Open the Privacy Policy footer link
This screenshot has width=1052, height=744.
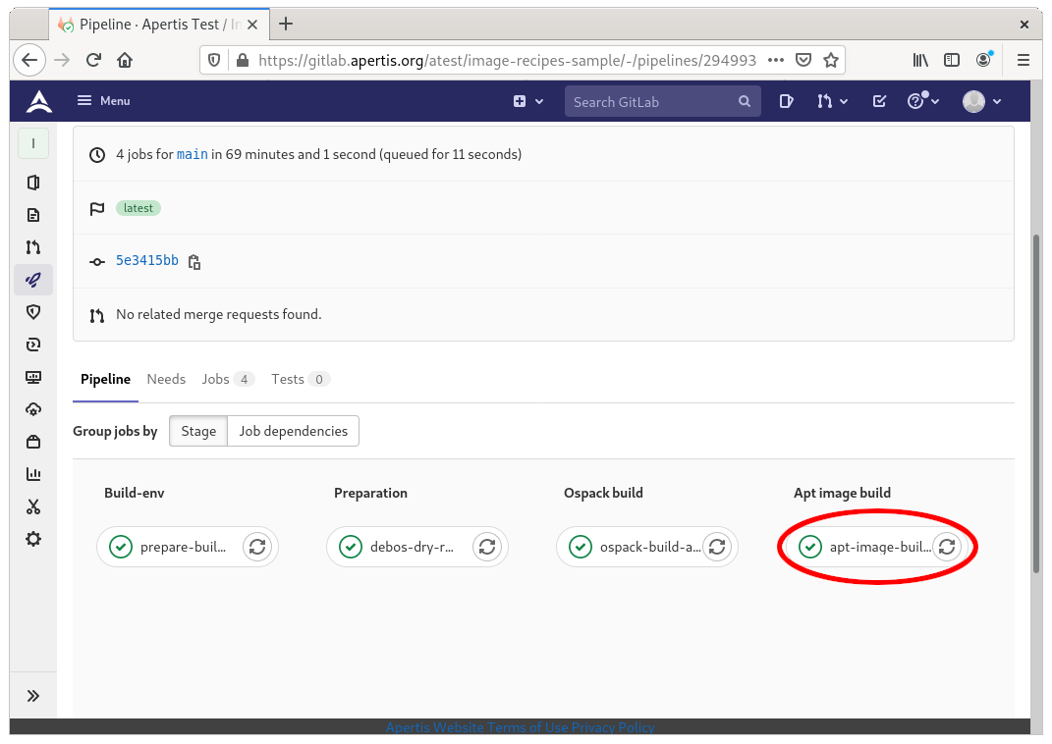pyautogui.click(x=613, y=727)
